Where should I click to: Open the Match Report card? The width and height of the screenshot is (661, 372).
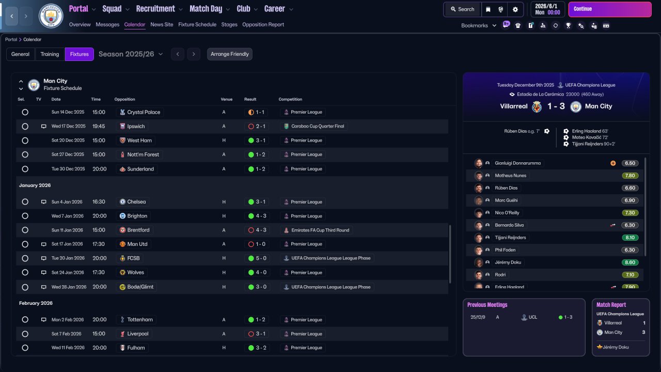point(620,327)
